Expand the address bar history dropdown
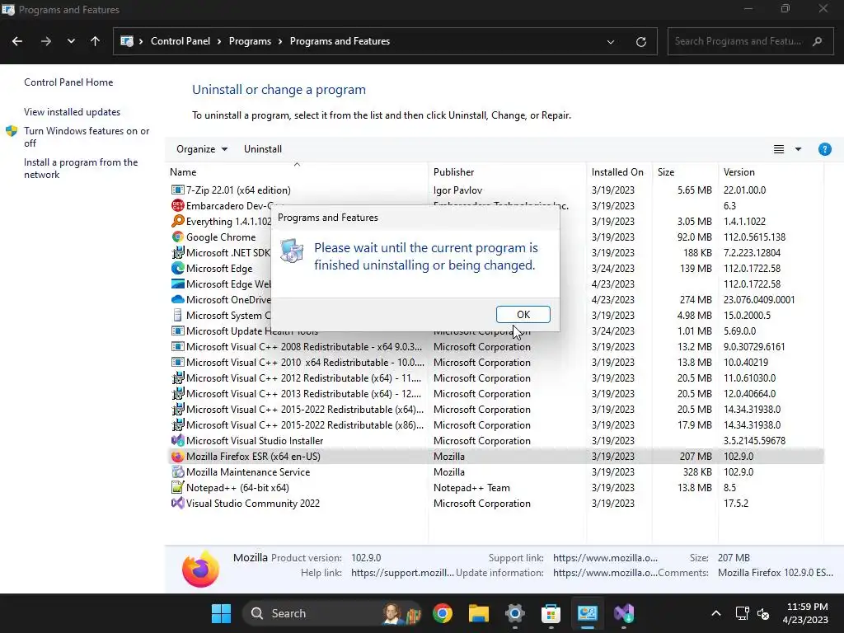844x633 pixels. tap(611, 42)
